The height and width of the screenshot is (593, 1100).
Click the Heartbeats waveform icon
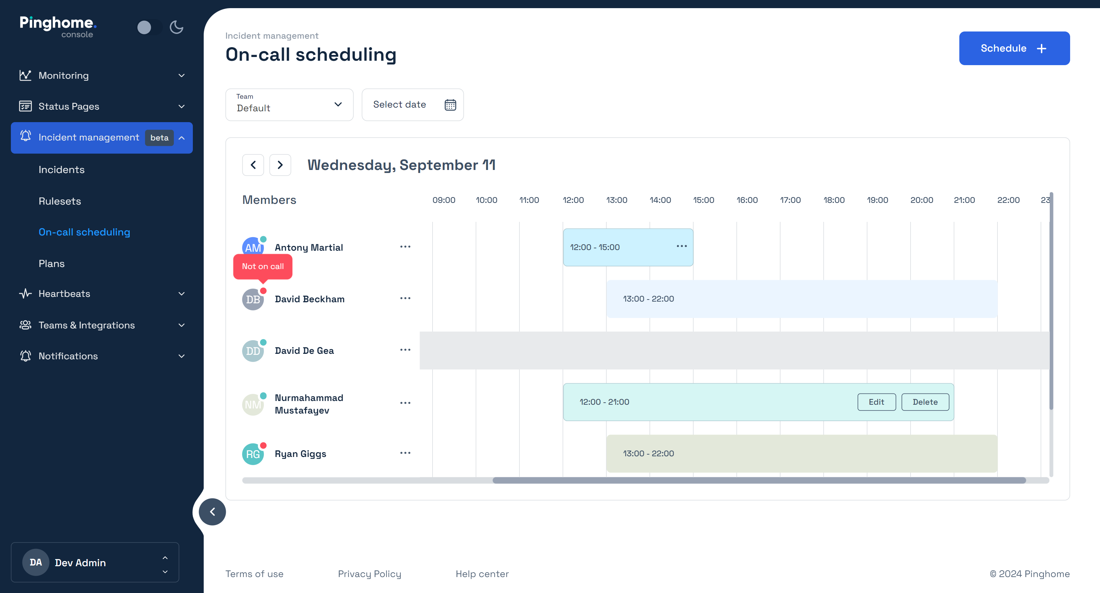(x=25, y=293)
